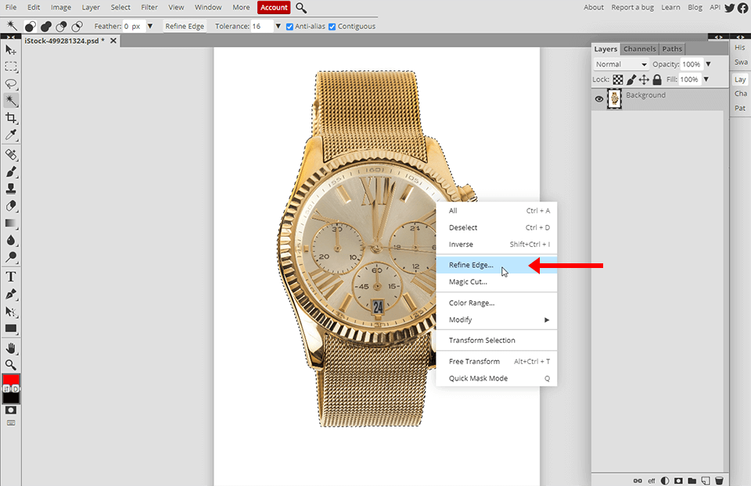Image resolution: width=751 pixels, height=486 pixels.
Task: Select the Brush tool
Action: [x=11, y=173]
